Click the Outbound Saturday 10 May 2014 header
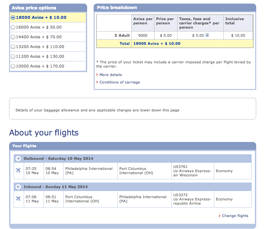The image size is (264, 229). point(133,159)
